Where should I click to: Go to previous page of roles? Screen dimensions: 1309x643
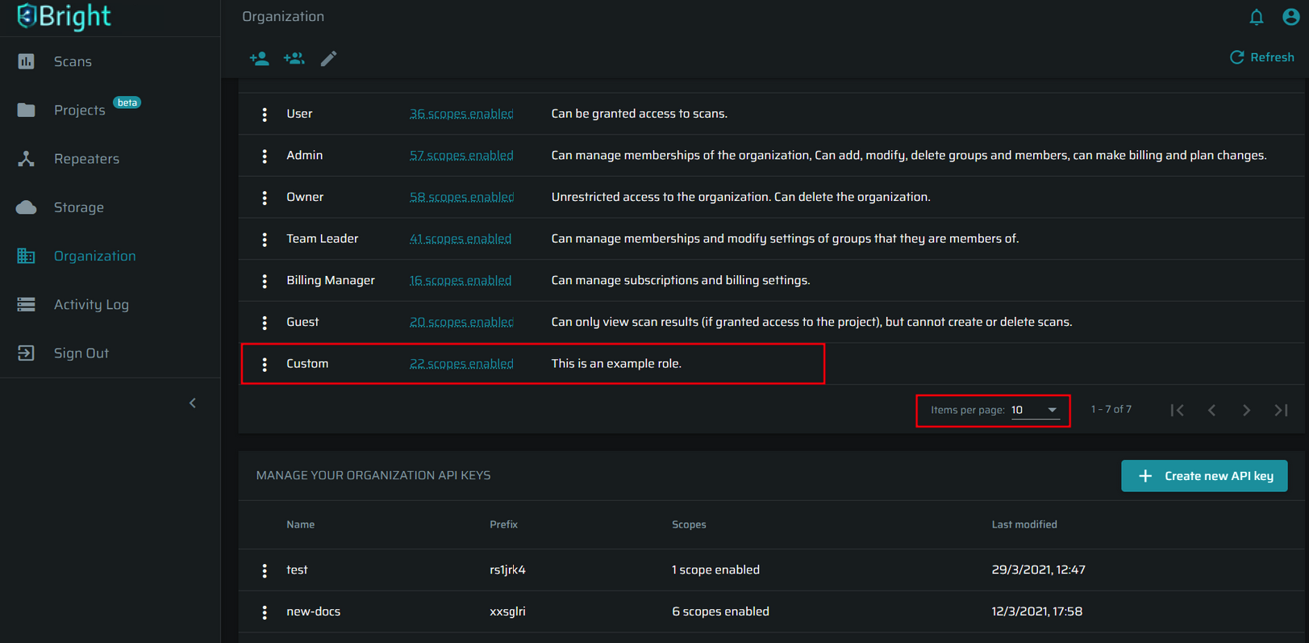(1212, 410)
